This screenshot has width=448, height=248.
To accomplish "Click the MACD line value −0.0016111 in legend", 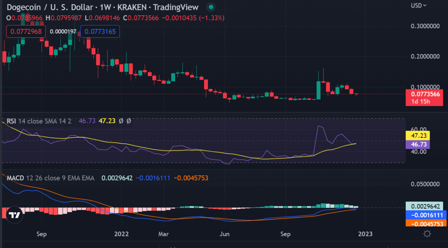I will (153, 178).
